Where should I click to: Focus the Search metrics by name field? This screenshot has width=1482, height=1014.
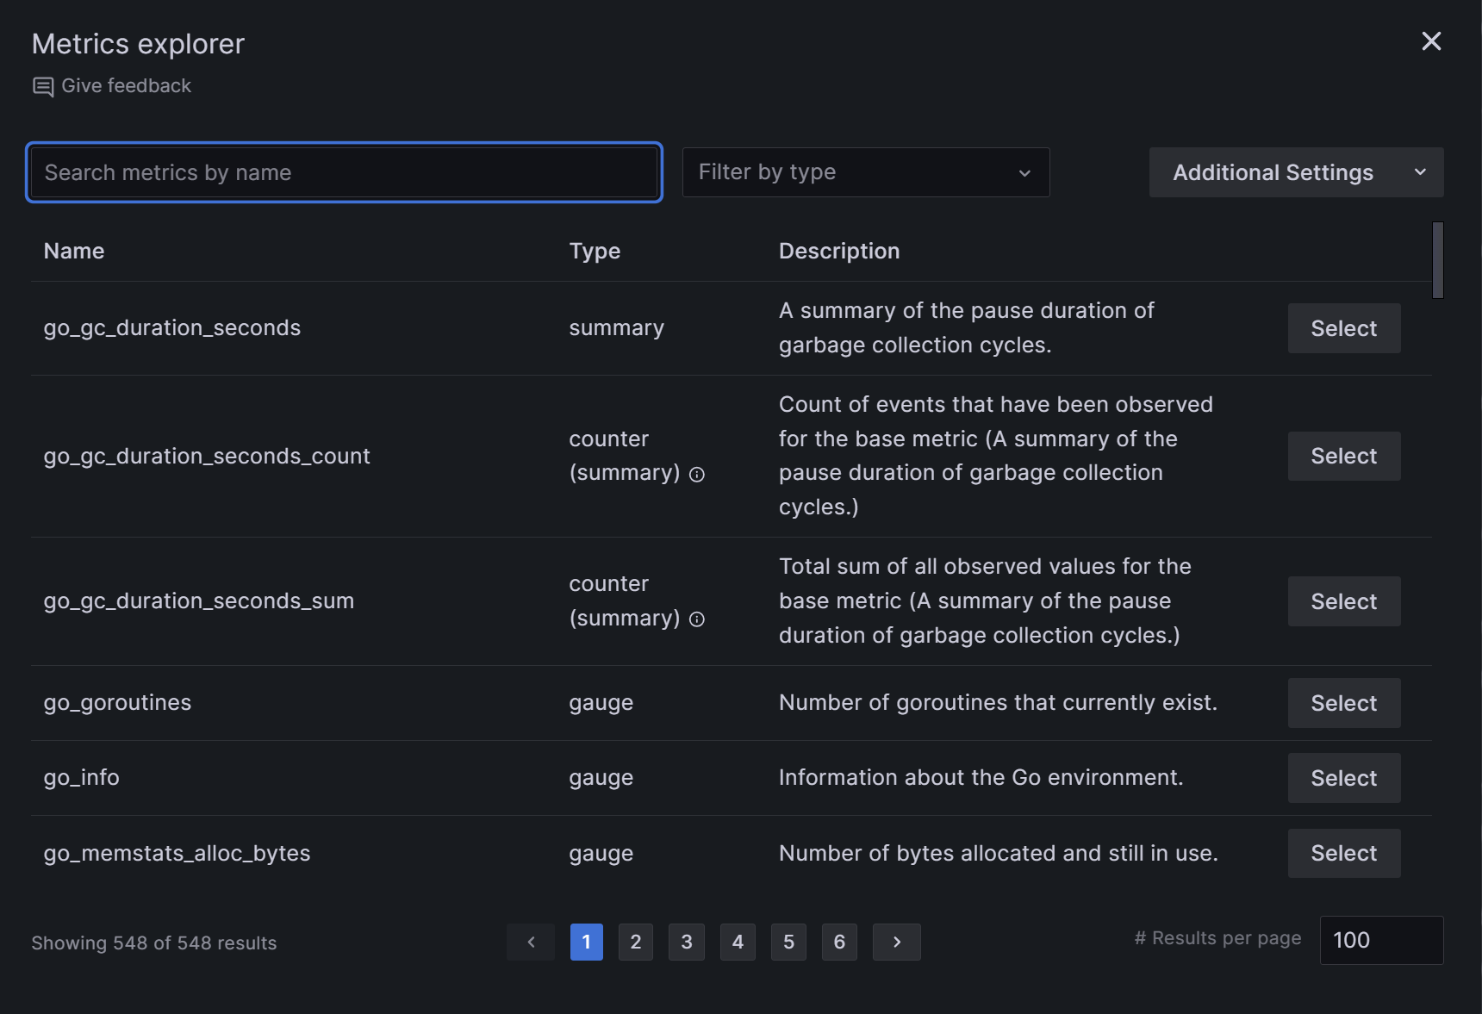point(345,172)
